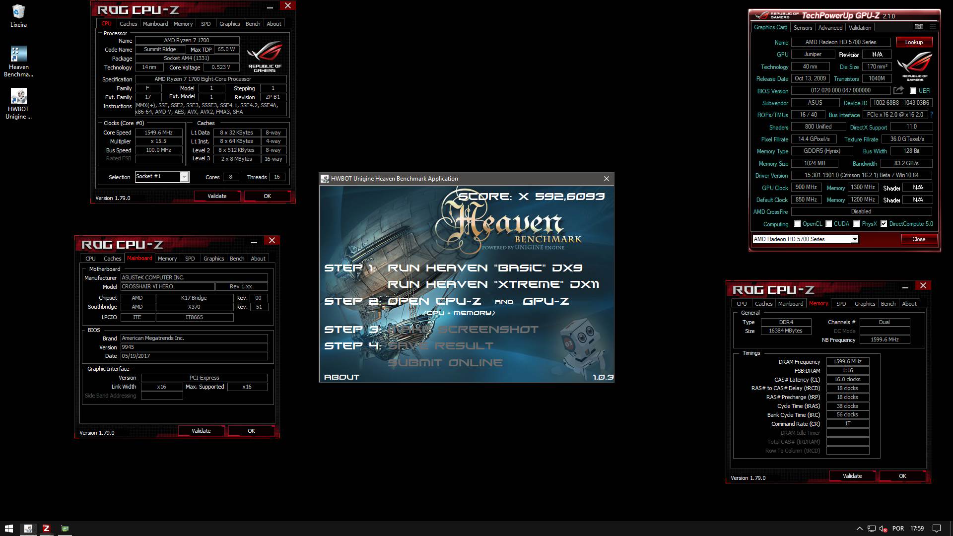The height and width of the screenshot is (536, 953).
Task: Open the Lixeira recycle bin desktop icon
Action: 18,16
